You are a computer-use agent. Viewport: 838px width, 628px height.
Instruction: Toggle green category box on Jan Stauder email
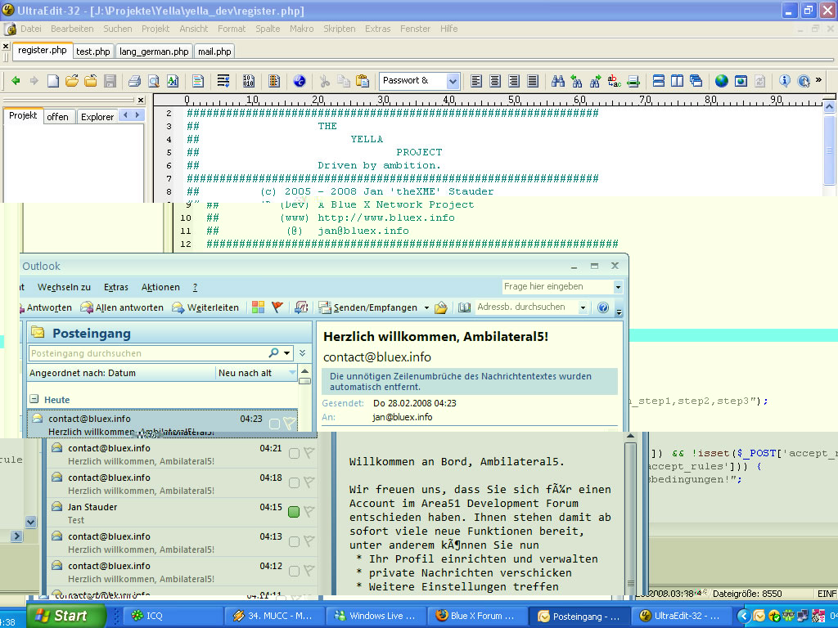point(294,512)
